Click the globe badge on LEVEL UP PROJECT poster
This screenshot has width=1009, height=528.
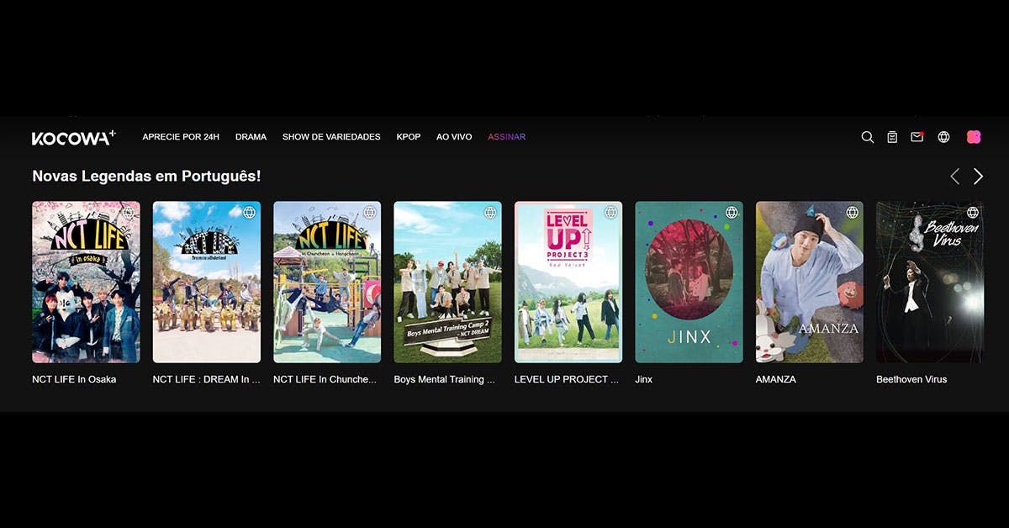click(x=611, y=213)
